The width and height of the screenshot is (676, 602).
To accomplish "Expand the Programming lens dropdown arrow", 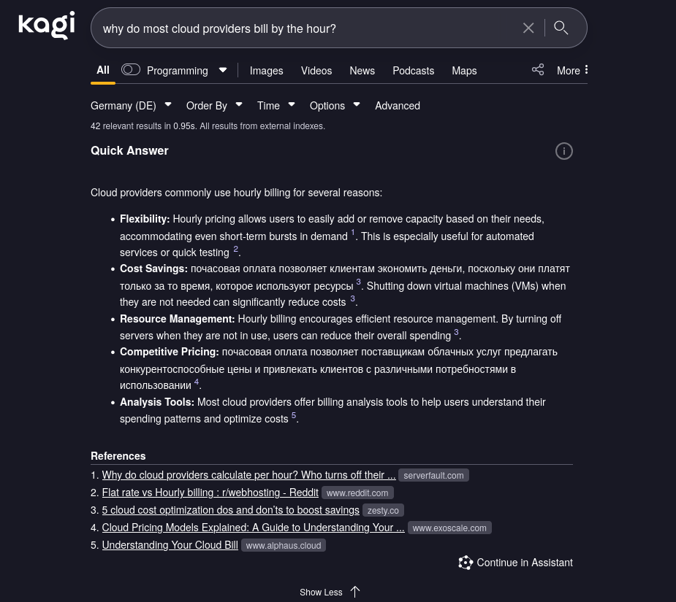I will click(x=223, y=70).
